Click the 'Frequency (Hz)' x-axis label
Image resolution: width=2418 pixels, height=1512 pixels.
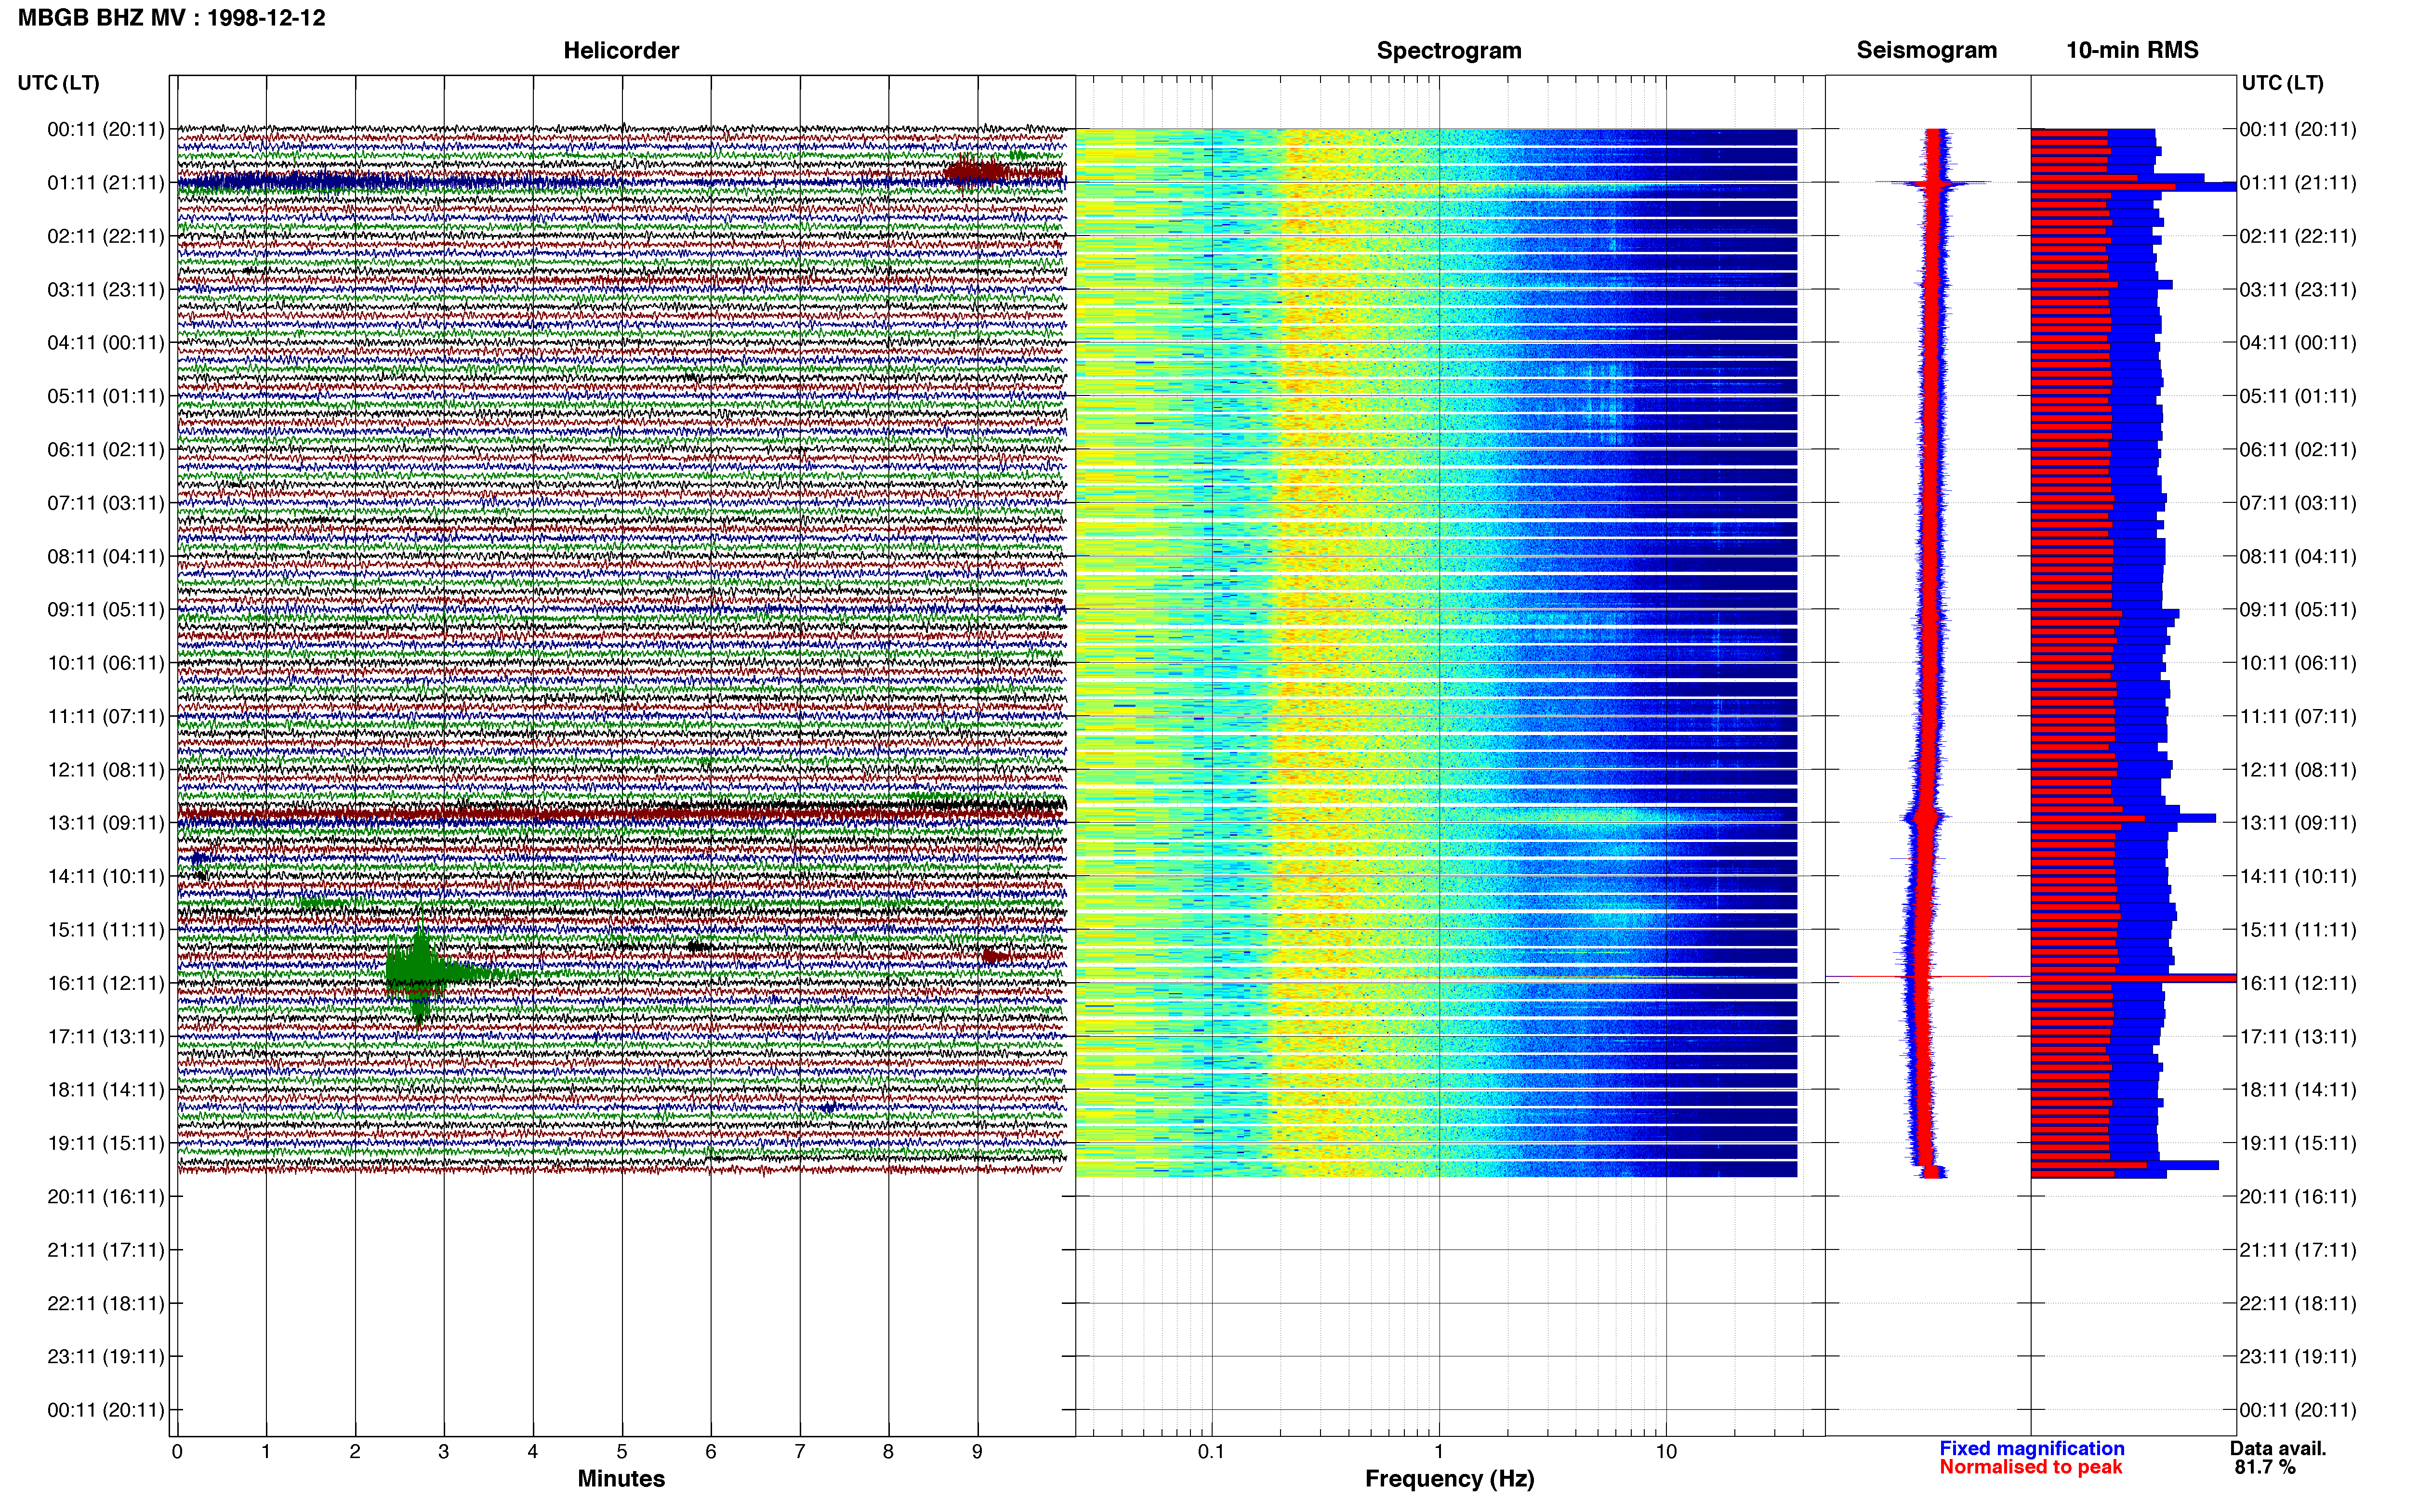[x=1449, y=1479]
